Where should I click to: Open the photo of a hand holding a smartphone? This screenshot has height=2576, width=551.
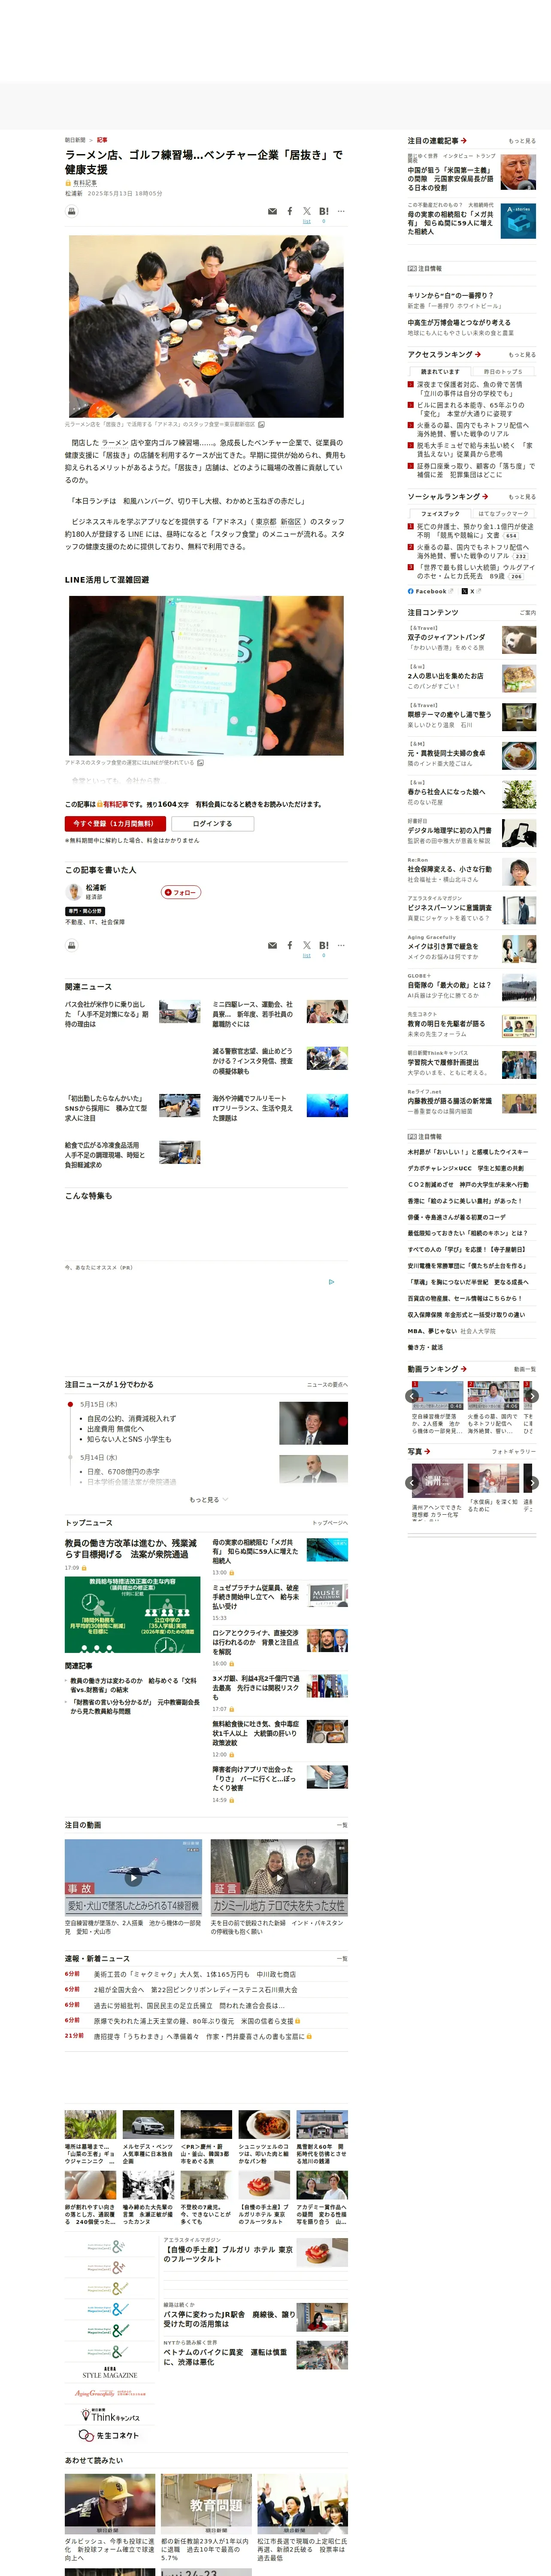tap(206, 676)
